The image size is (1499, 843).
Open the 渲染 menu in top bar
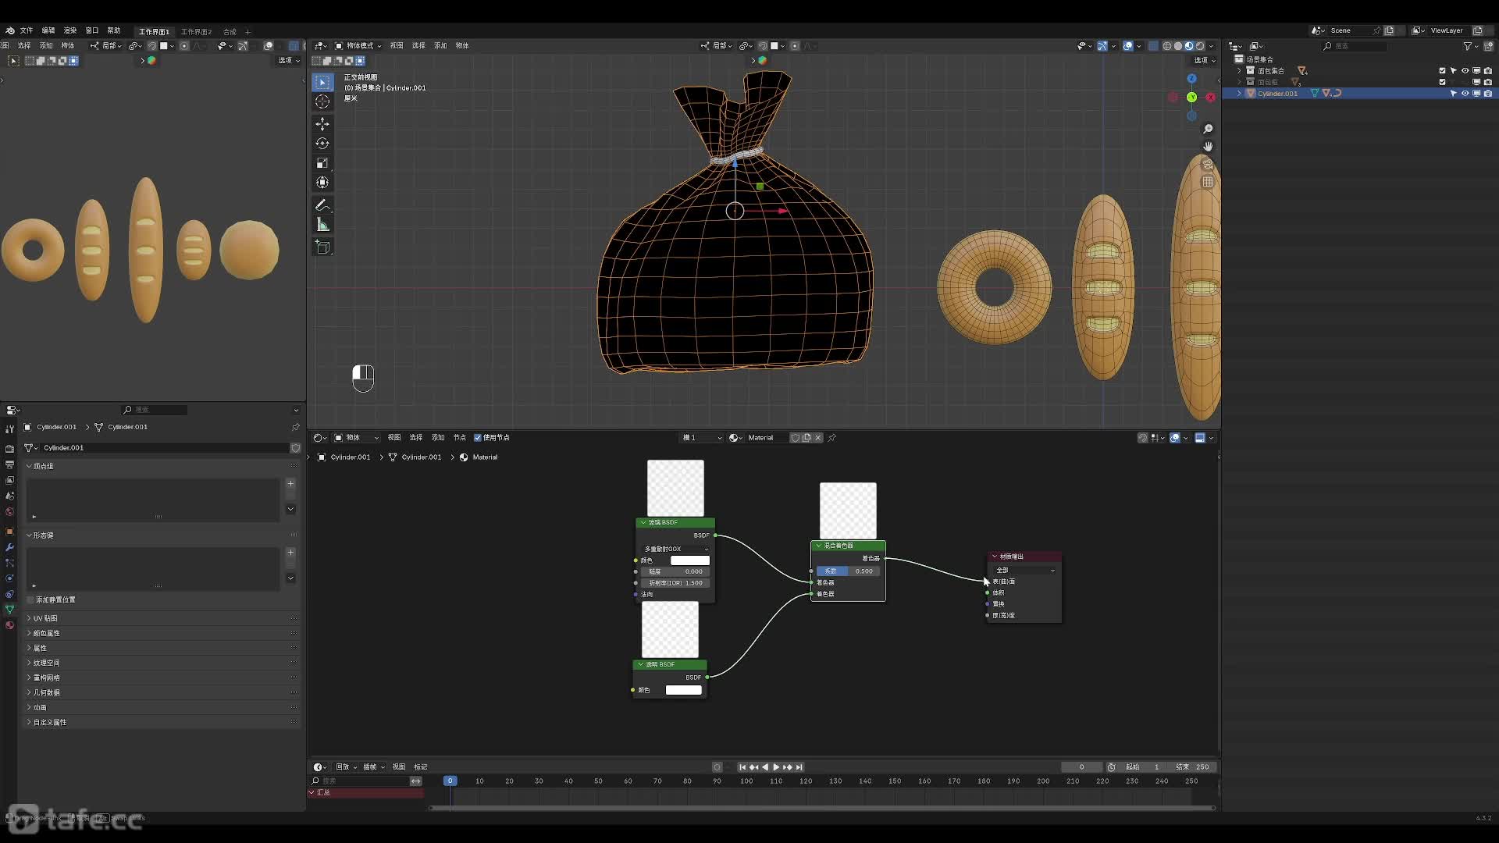[x=70, y=30]
